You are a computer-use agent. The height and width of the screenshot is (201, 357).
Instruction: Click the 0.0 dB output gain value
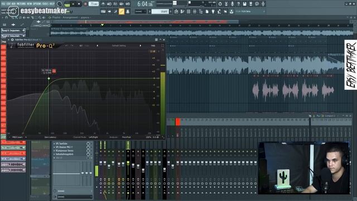(x=156, y=137)
